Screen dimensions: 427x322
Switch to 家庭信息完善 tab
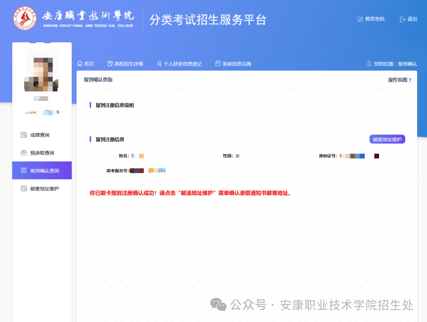point(236,64)
